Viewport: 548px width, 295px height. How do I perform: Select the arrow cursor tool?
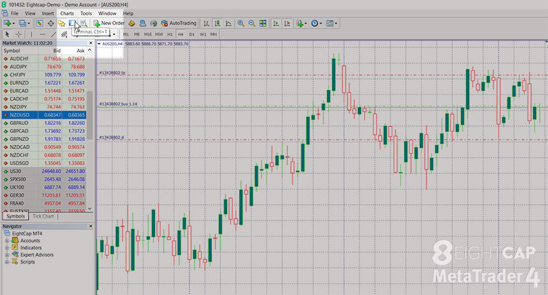click(7, 34)
